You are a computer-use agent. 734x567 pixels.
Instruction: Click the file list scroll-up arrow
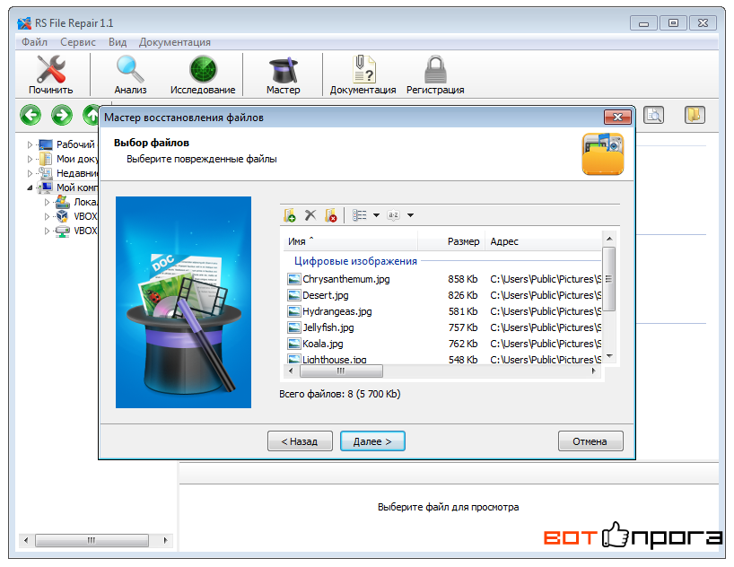click(609, 239)
